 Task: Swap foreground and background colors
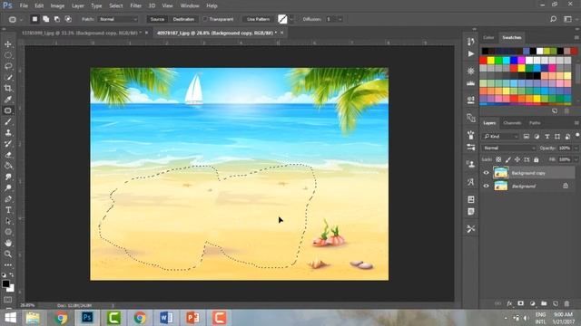point(12,275)
